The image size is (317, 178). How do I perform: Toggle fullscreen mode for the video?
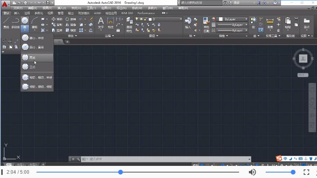(307, 172)
